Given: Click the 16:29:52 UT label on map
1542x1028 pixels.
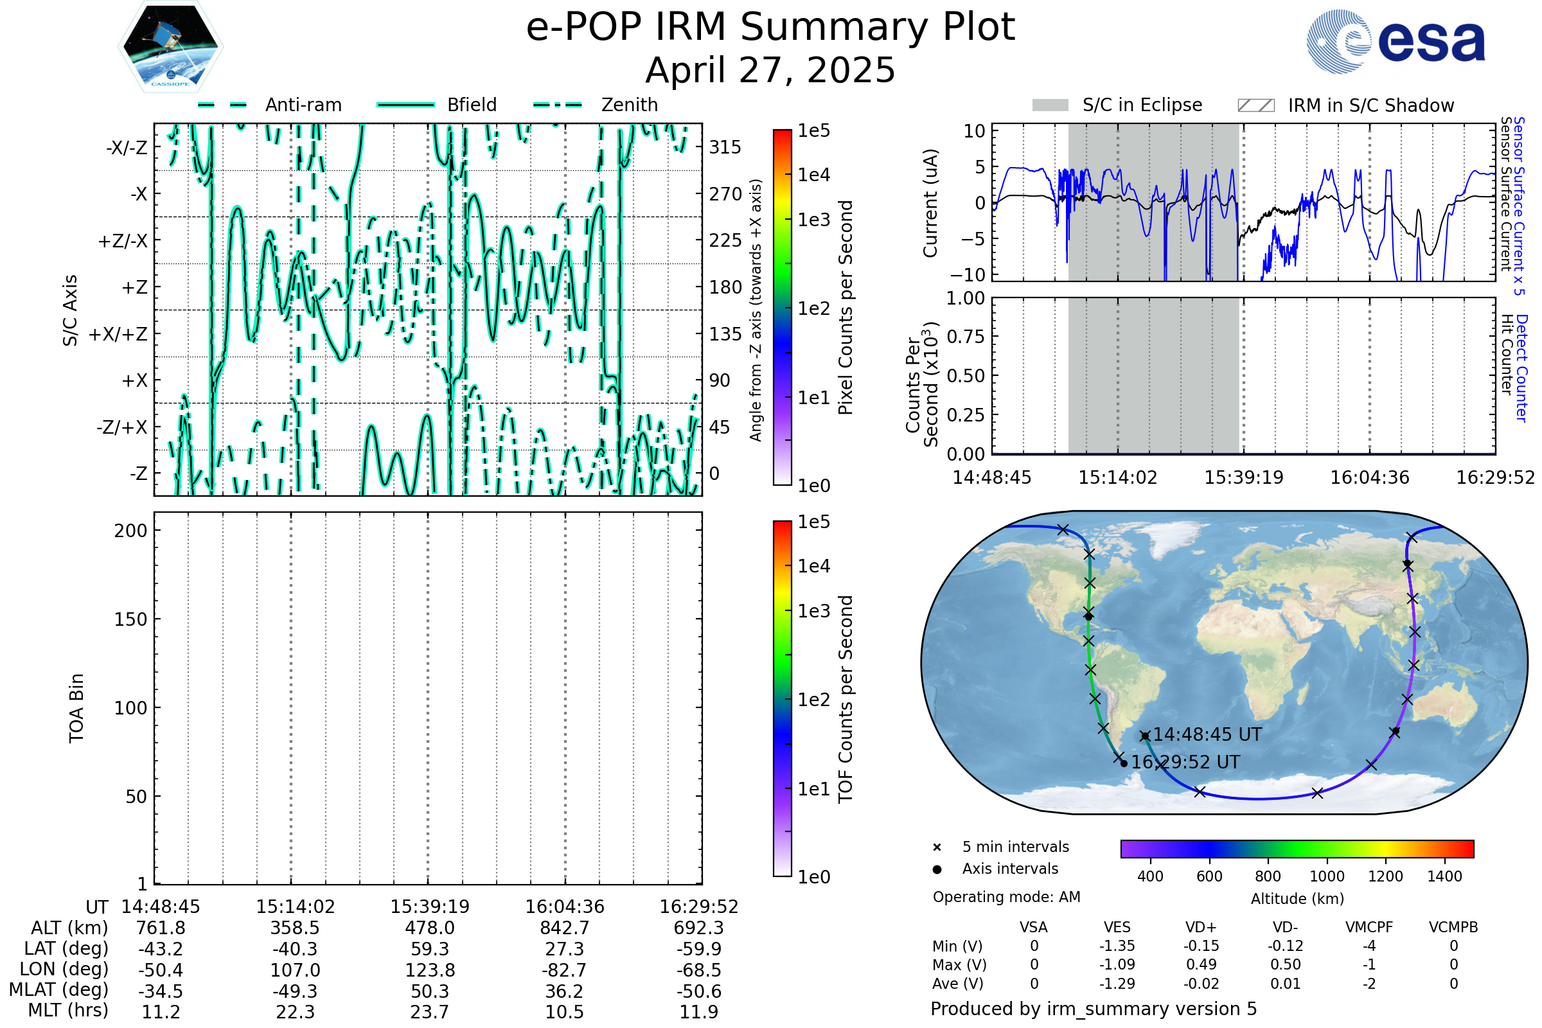Looking at the screenshot, I should 1185,762.
